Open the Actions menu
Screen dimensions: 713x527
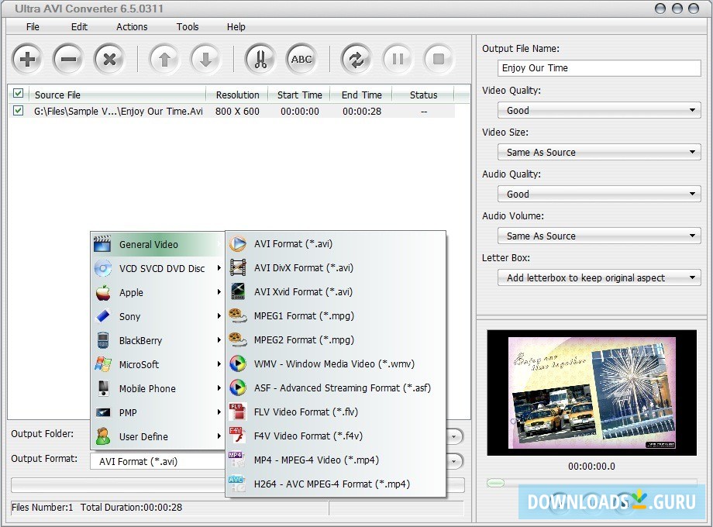pyautogui.click(x=131, y=26)
